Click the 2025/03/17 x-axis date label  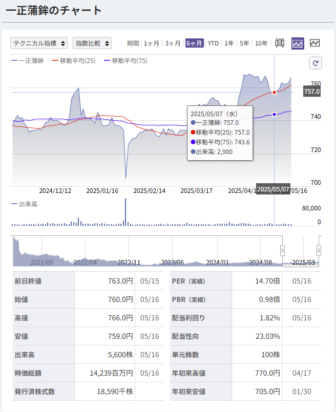pyautogui.click(x=196, y=191)
